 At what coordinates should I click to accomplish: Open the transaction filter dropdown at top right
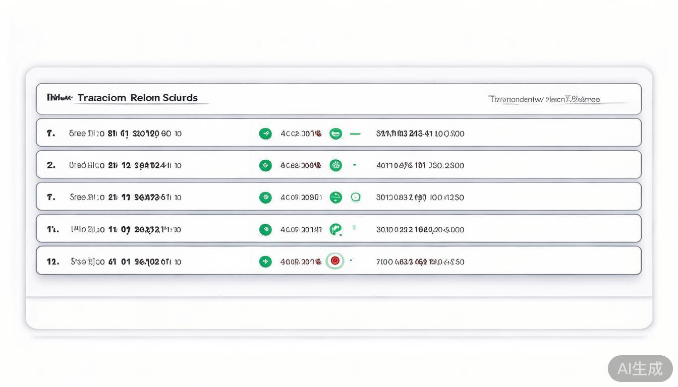click(544, 99)
